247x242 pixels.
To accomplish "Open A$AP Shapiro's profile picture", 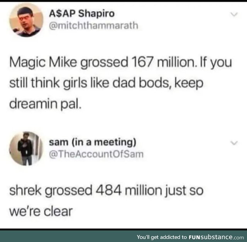I will [x=26, y=20].
